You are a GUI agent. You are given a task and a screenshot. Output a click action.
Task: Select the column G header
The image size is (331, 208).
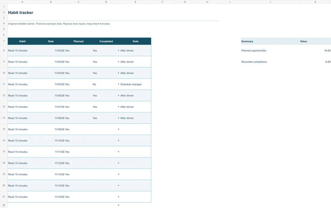185,2
